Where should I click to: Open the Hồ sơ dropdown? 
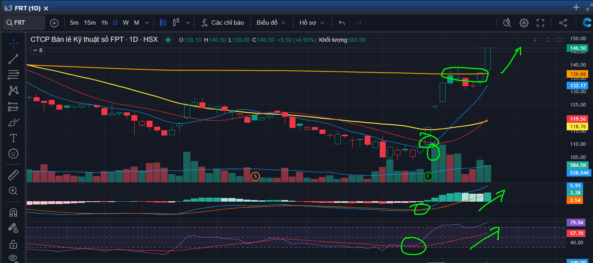pos(312,23)
